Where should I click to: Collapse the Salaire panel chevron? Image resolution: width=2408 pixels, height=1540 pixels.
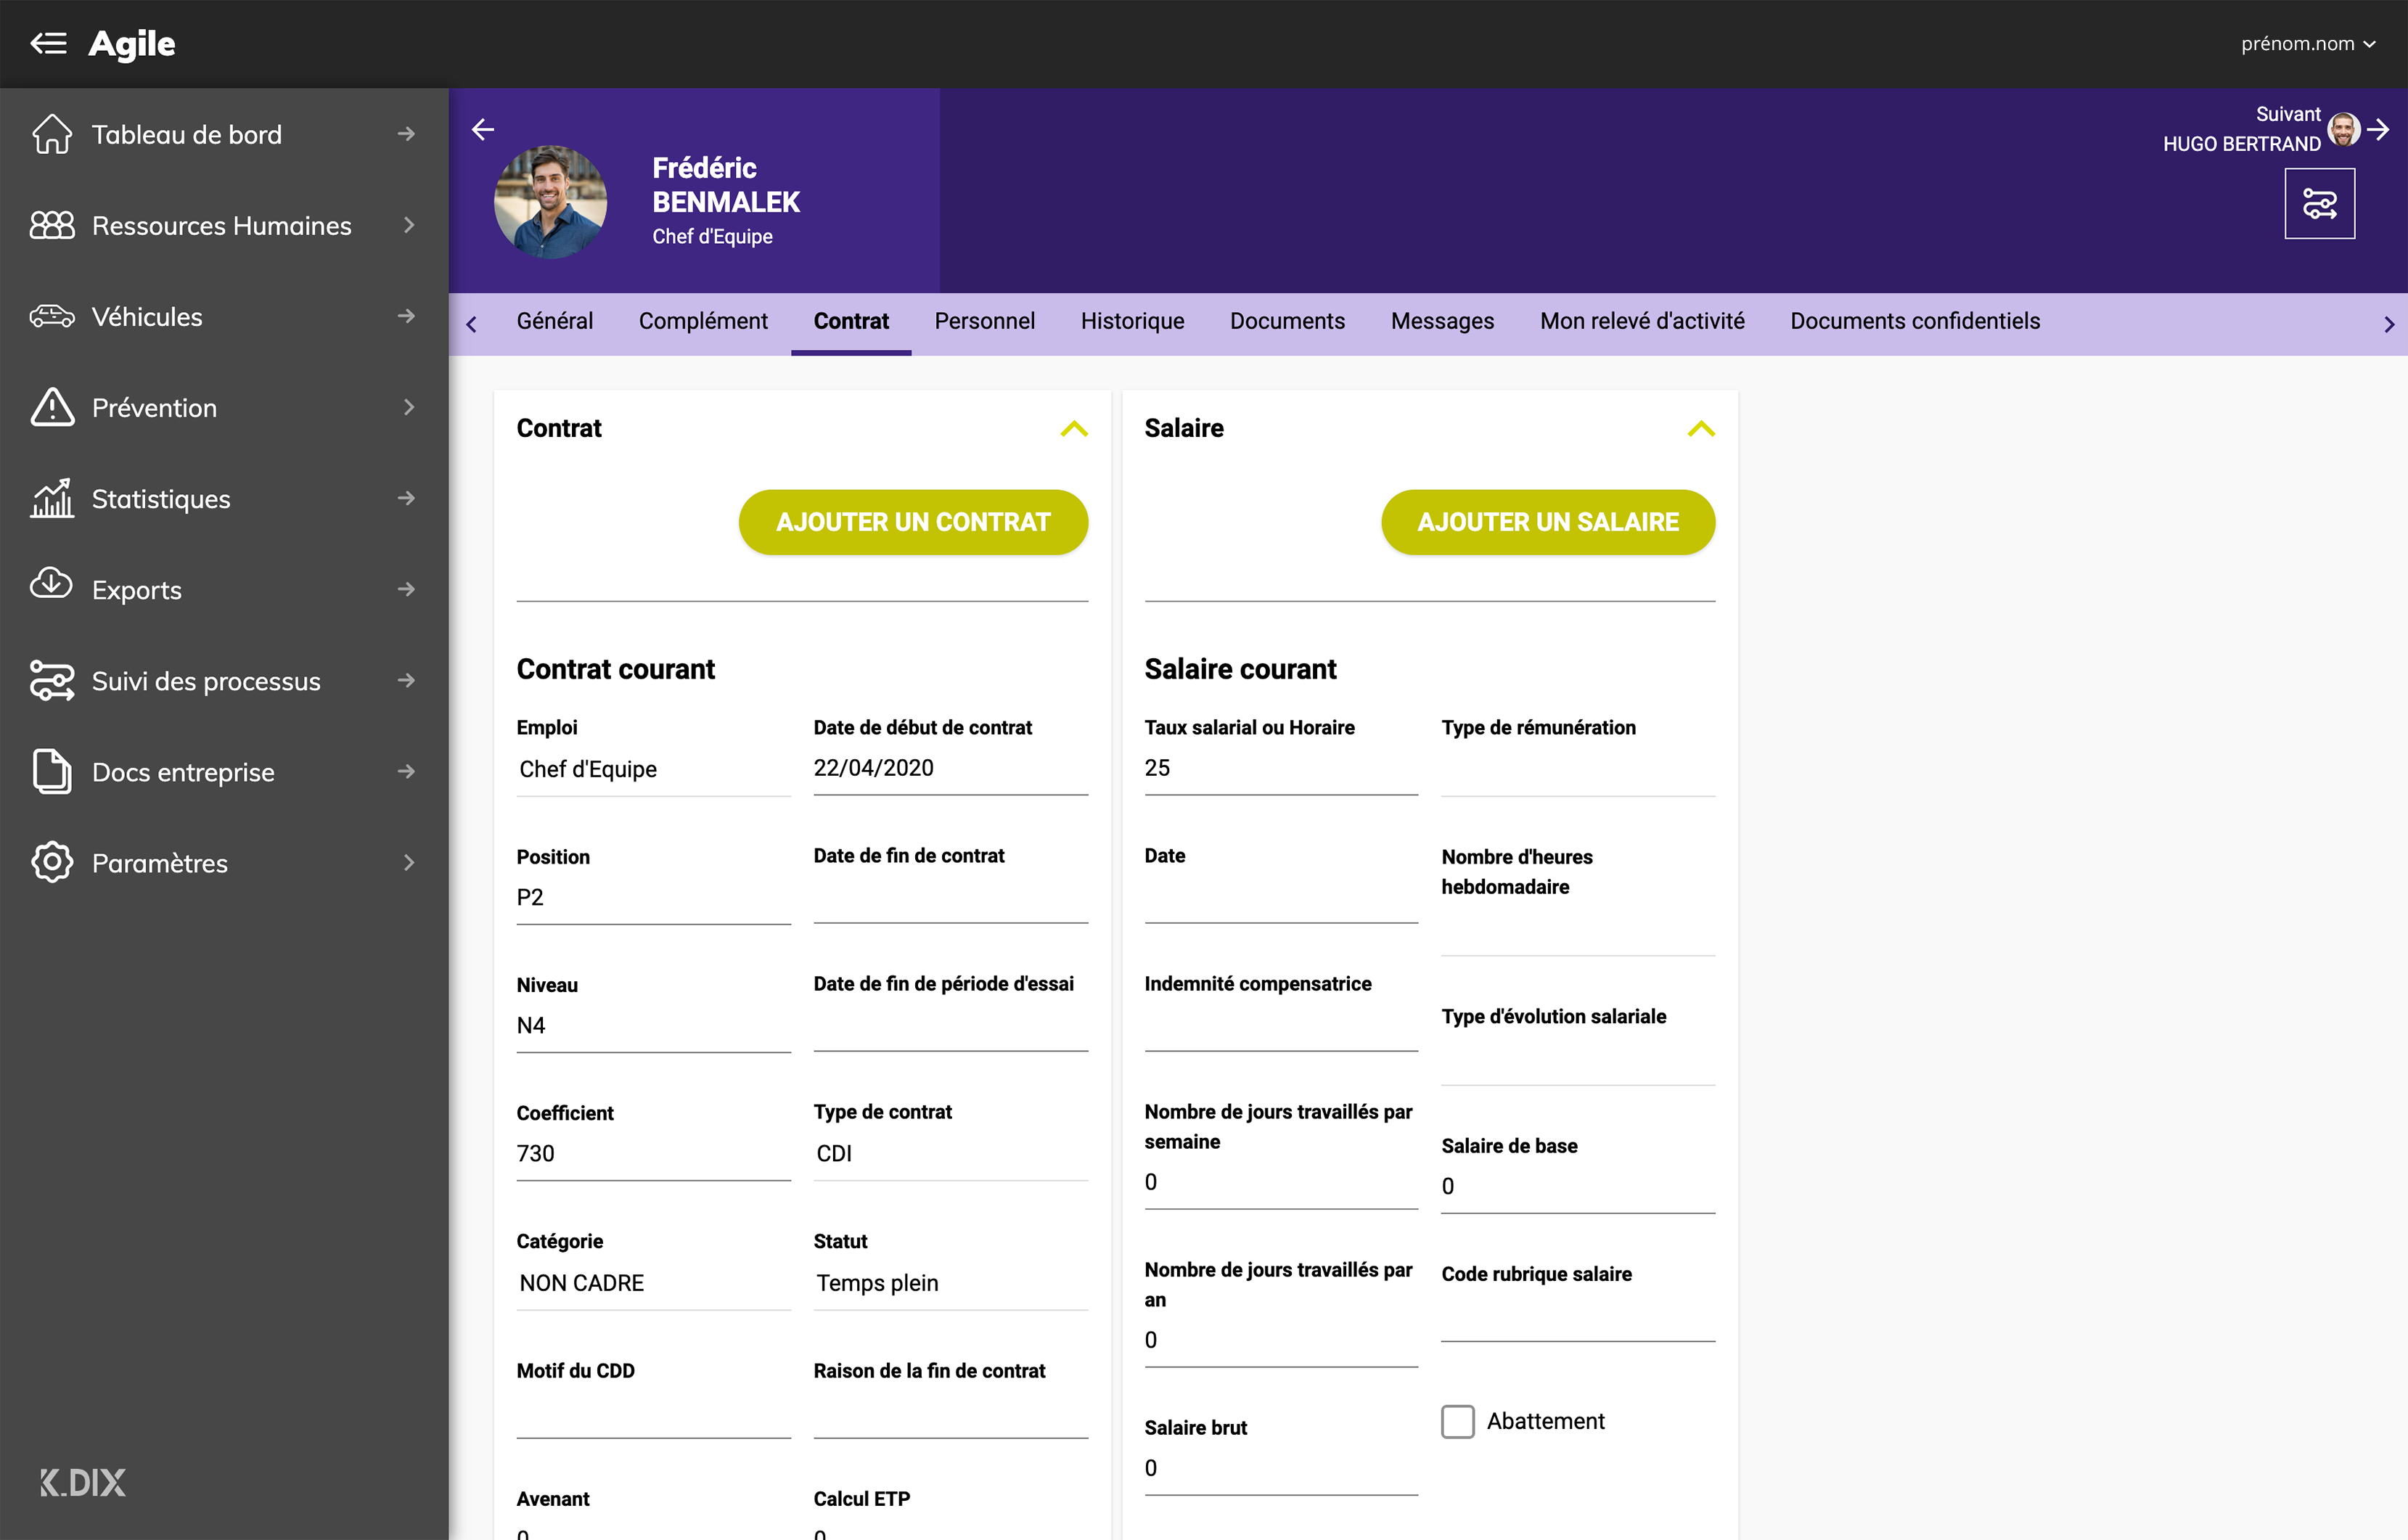[x=1701, y=429]
